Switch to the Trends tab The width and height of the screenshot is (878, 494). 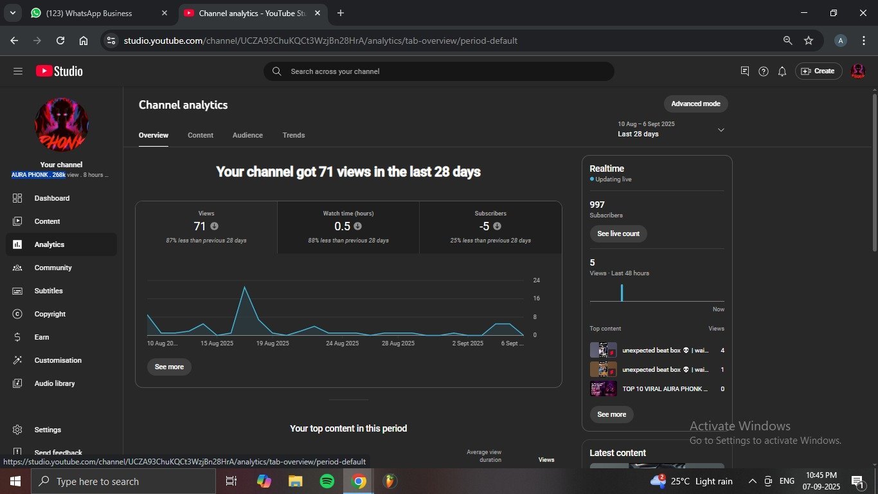click(x=294, y=135)
